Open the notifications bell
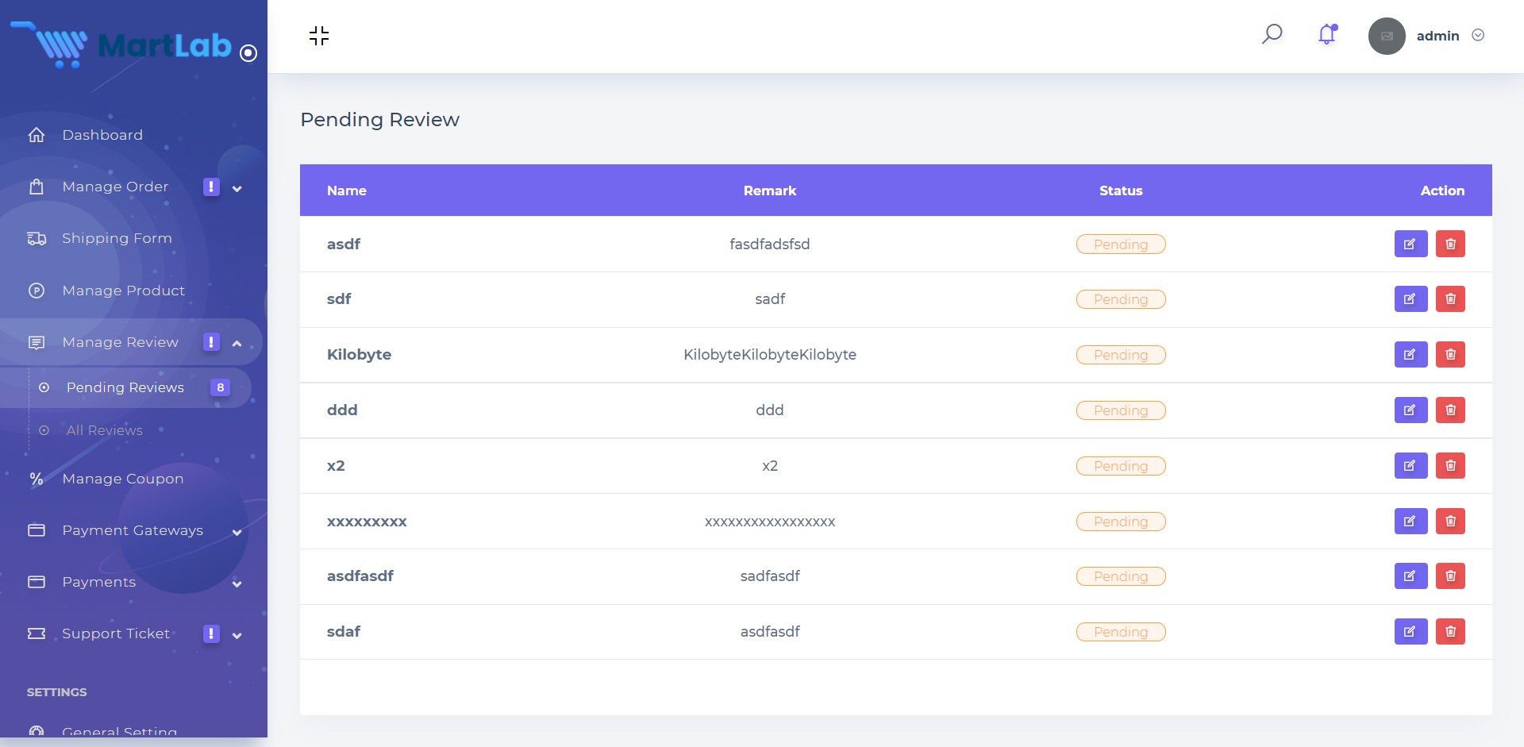Screen dimensions: 1524x747 point(1327,34)
